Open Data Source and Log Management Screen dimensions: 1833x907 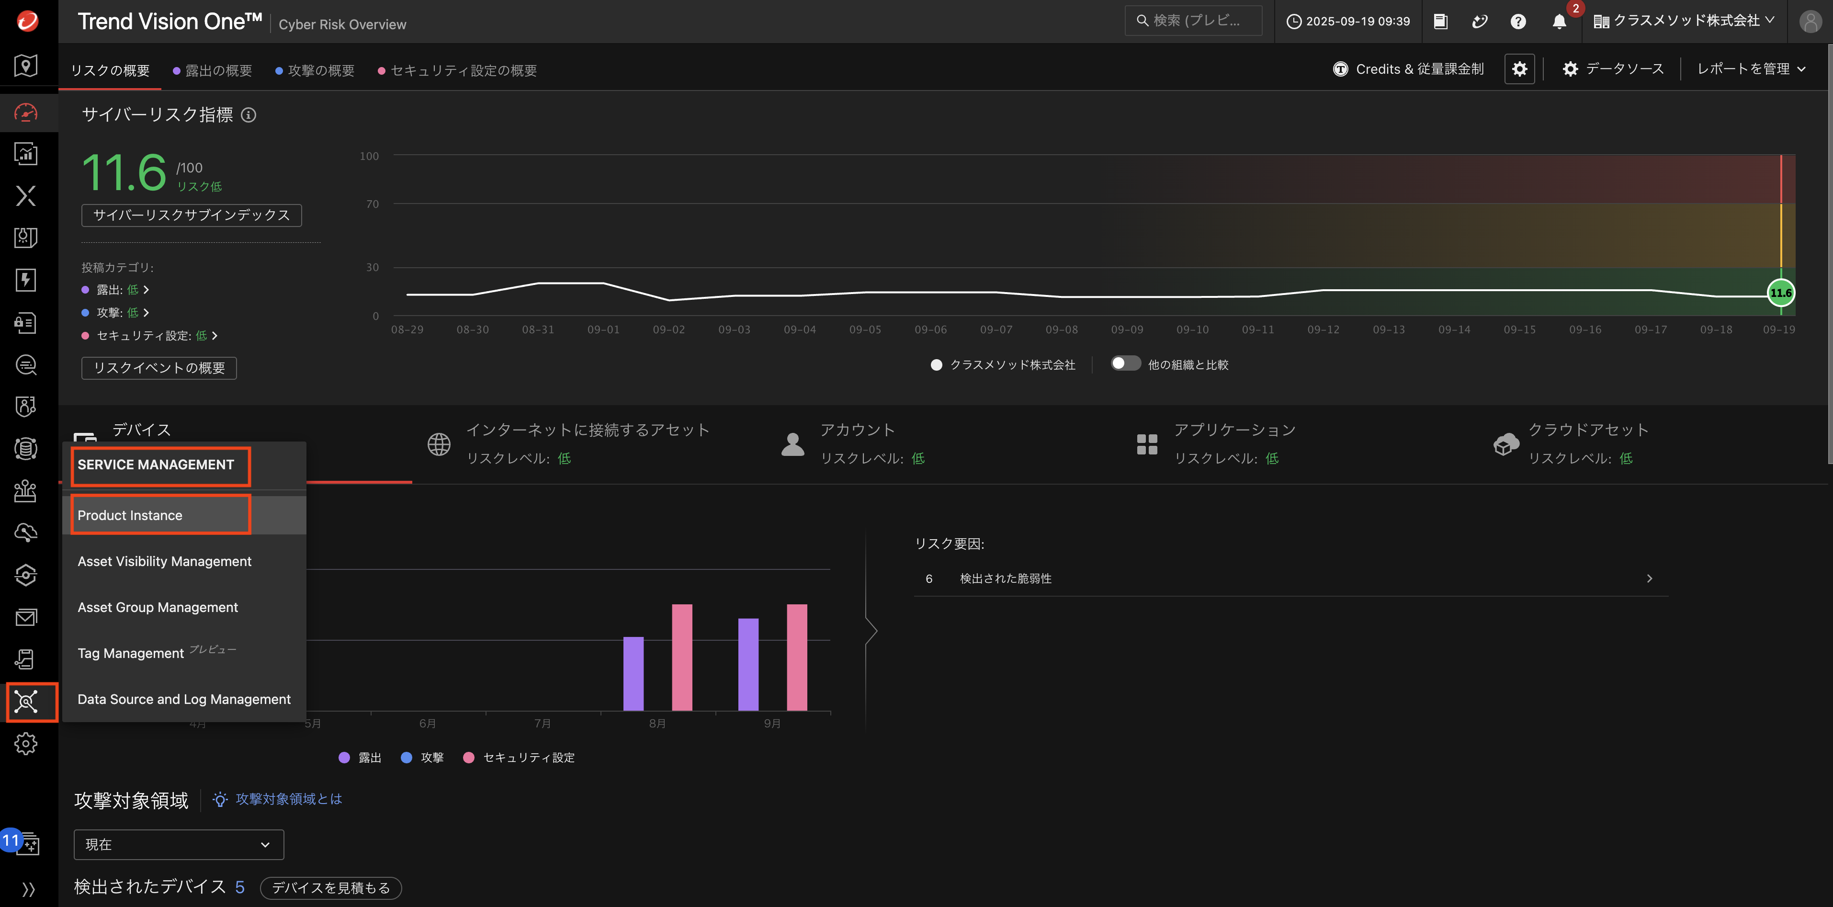coord(184,699)
